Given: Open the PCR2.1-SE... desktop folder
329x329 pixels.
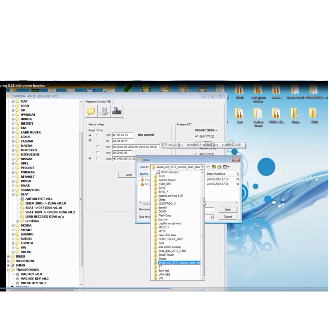Looking at the screenshot, I should click(277, 116).
